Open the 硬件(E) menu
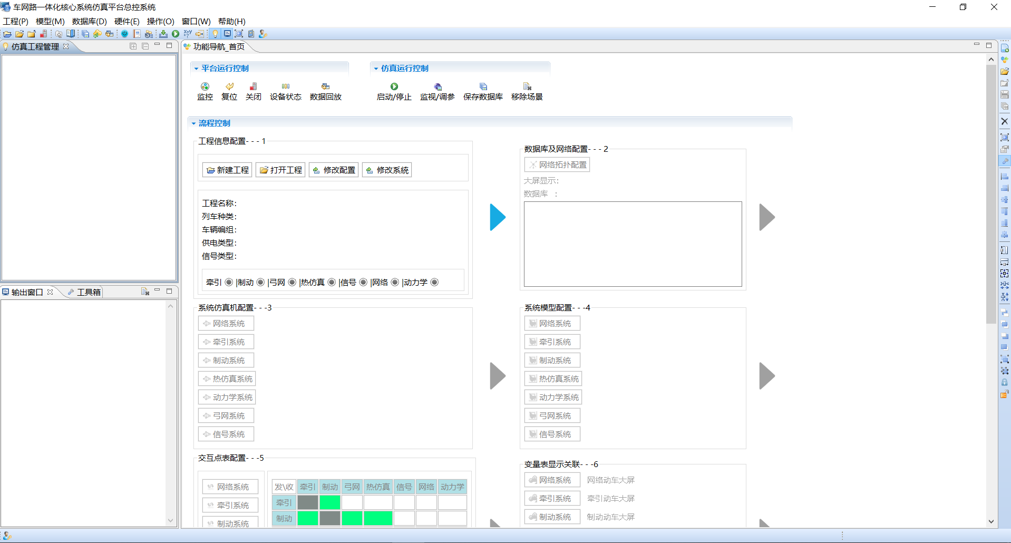Viewport: 1011px width, 543px height. tap(127, 22)
